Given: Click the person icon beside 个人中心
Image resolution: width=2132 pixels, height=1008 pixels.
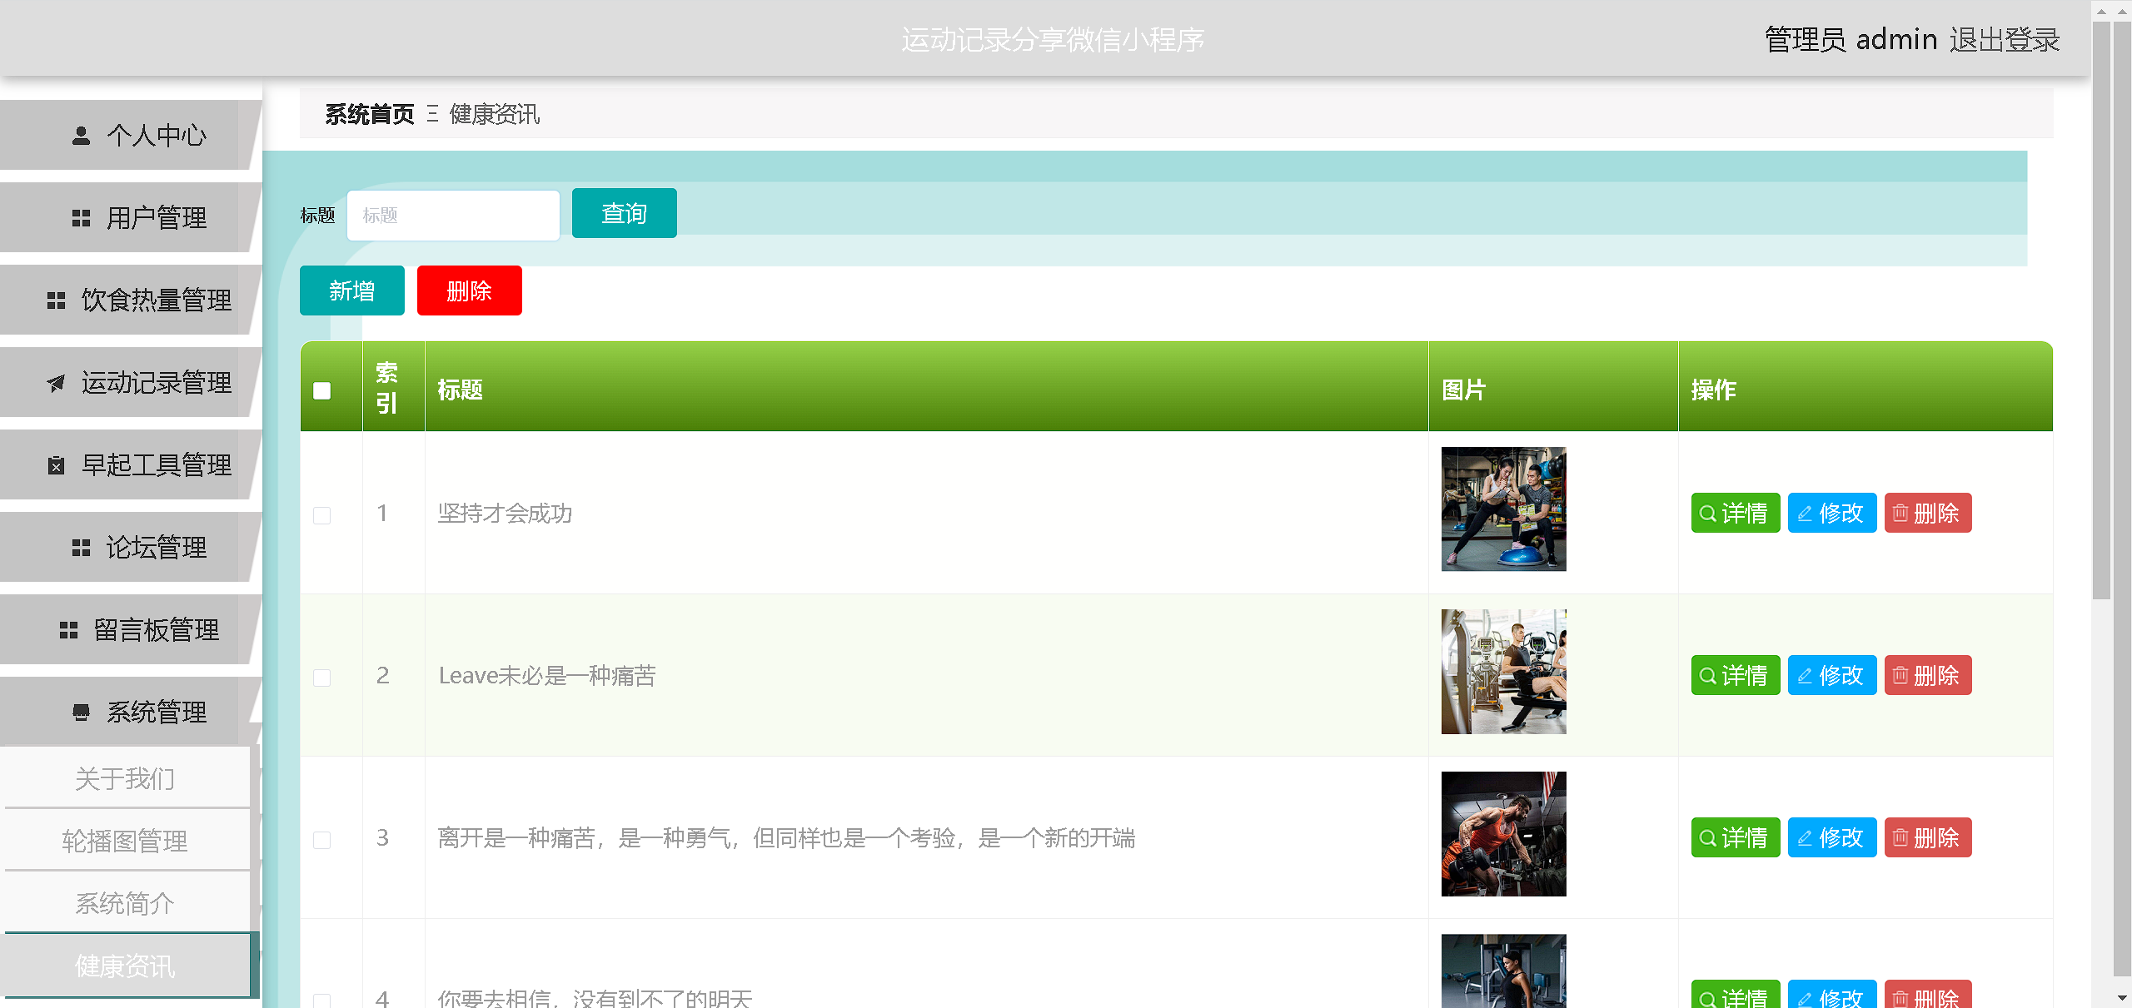Looking at the screenshot, I should pyautogui.click(x=81, y=136).
